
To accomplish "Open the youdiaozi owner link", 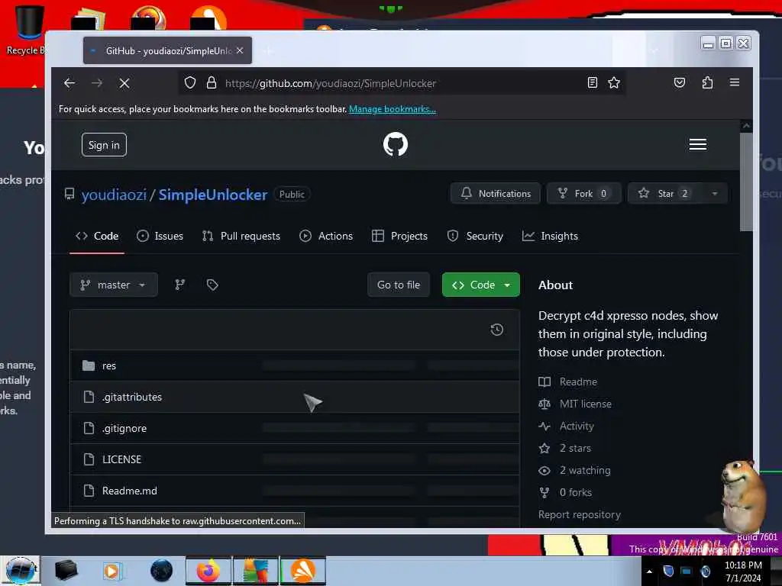I will click(x=115, y=195).
